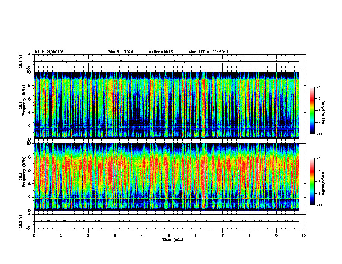Click the "-5" tick of ch.3(V) axis
Viewport: 342px width, 264px height.
pyautogui.click(x=29, y=228)
